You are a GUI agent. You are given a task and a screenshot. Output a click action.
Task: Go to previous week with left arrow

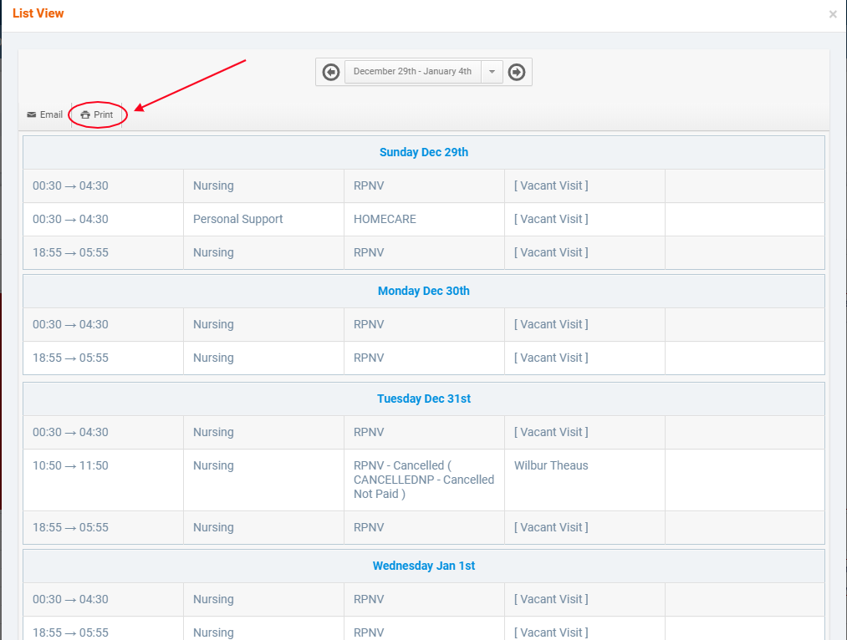pos(331,72)
